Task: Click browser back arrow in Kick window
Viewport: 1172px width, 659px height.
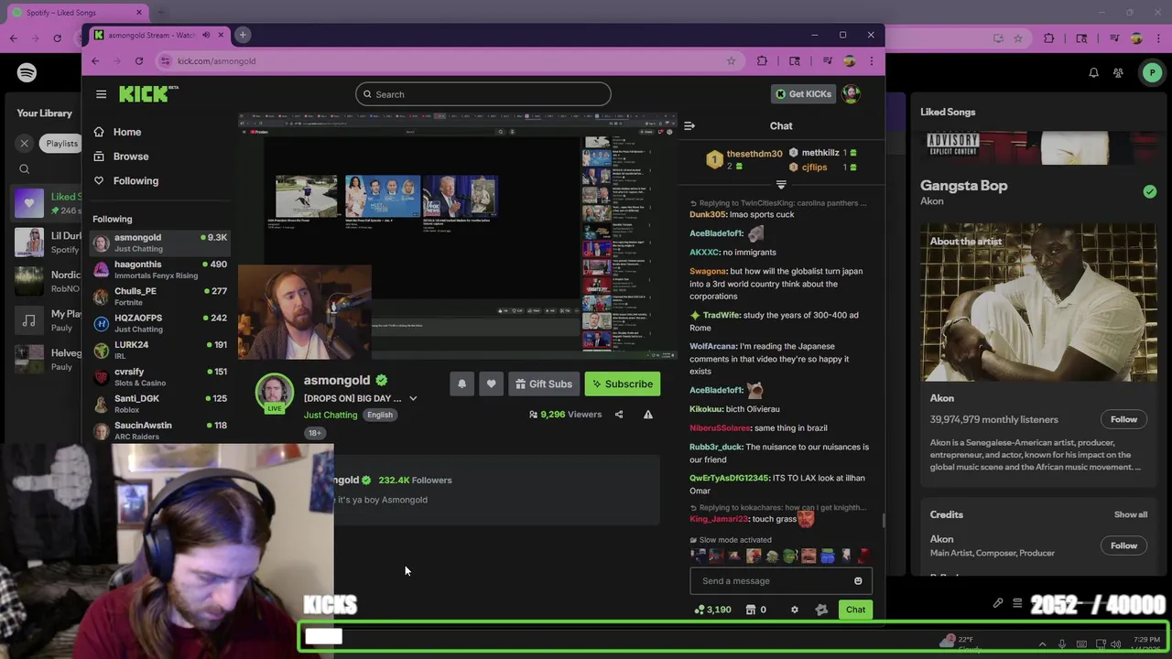Action: 95,61
